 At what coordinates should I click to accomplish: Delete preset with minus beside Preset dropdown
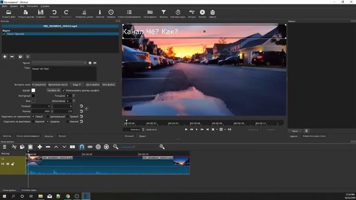pos(95,63)
